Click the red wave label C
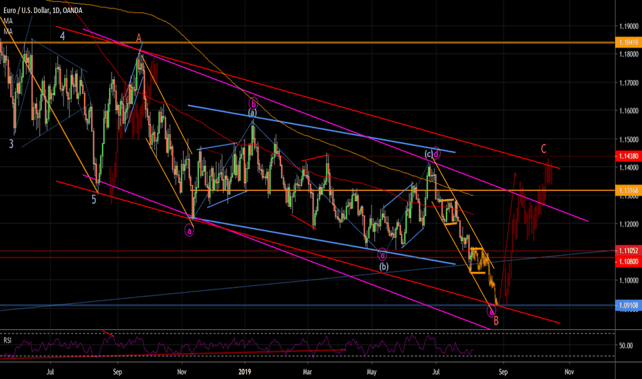Screen dimensions: 642x379 tap(543, 149)
